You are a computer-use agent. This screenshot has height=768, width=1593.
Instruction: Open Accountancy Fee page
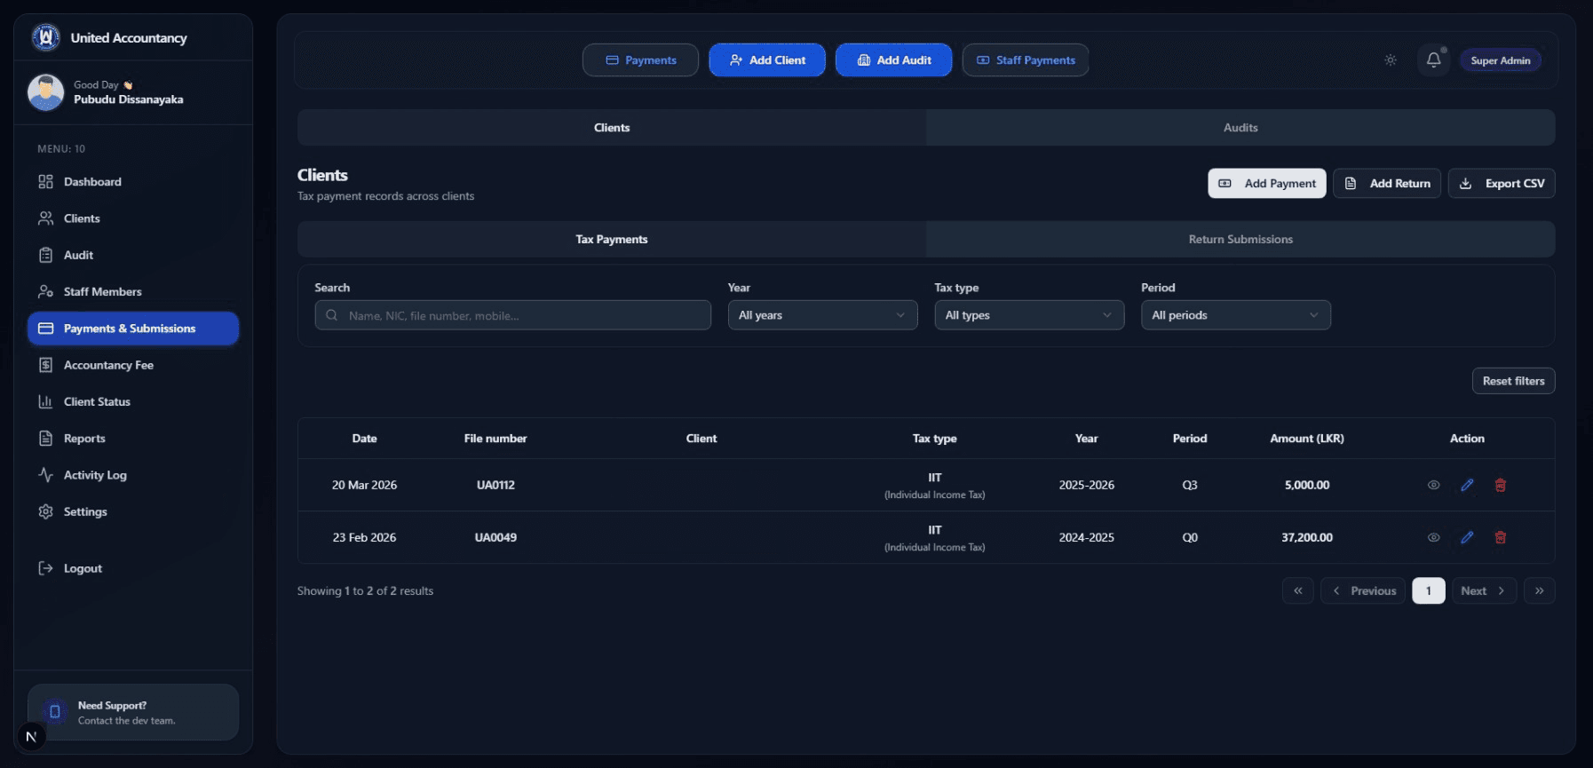133,365
